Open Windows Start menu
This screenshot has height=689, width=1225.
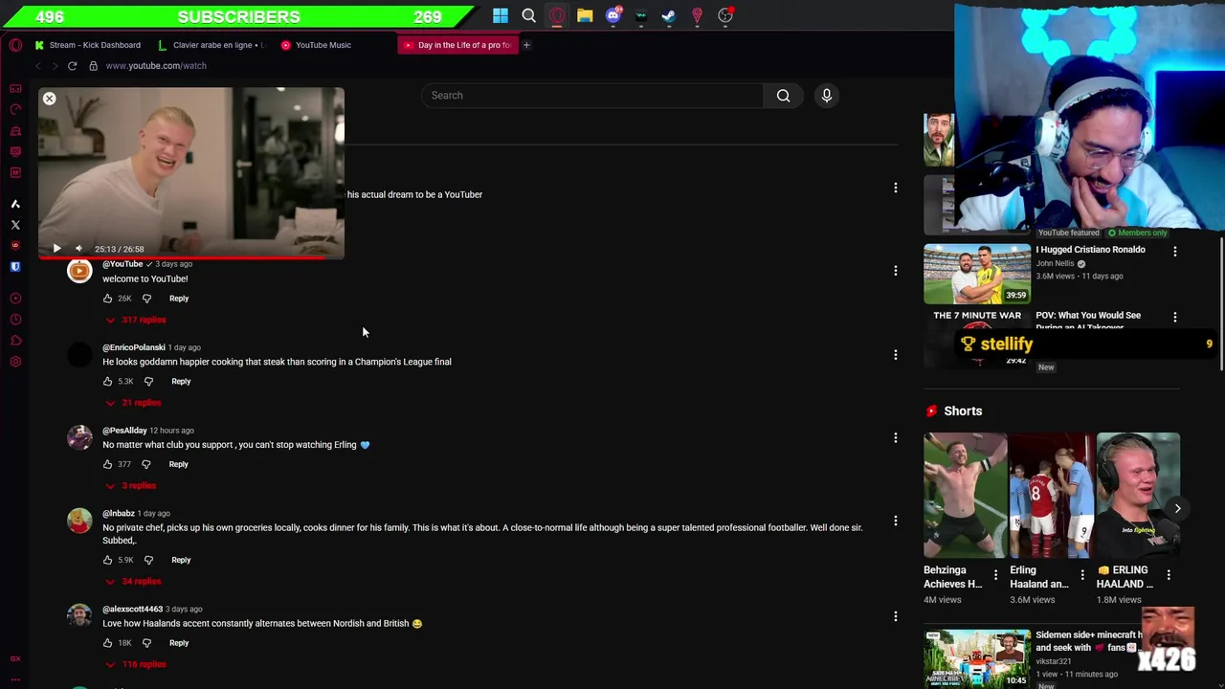[501, 15]
